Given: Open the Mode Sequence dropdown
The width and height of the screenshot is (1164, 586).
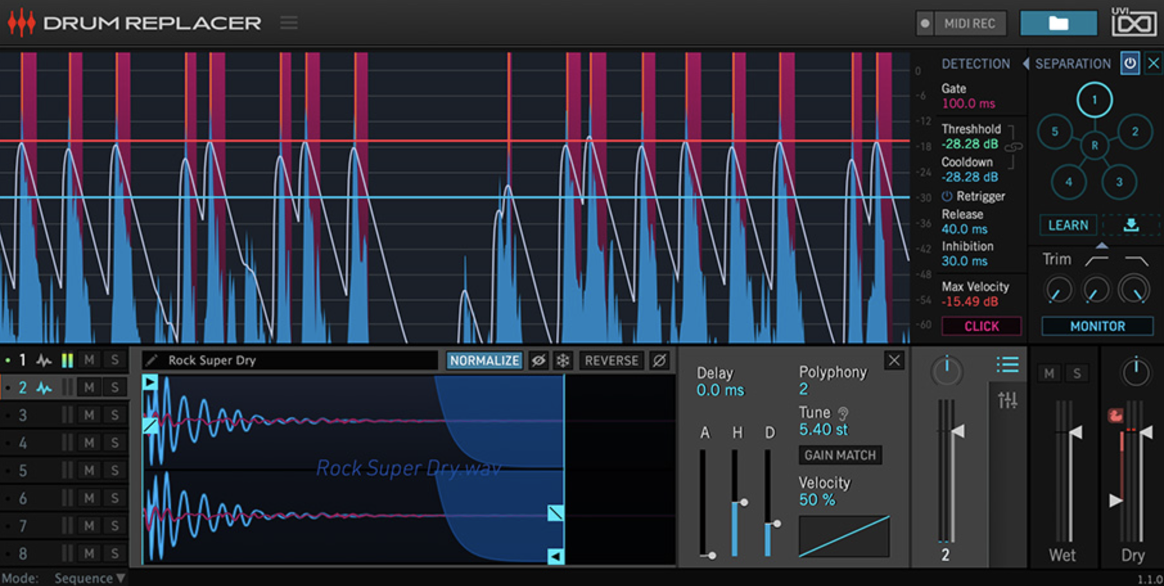Looking at the screenshot, I should tap(89, 578).
